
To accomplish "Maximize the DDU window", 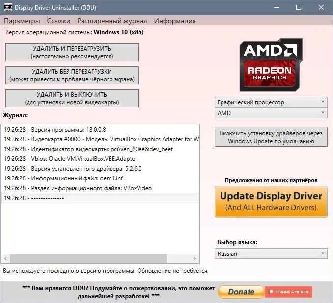I will 299,8.
